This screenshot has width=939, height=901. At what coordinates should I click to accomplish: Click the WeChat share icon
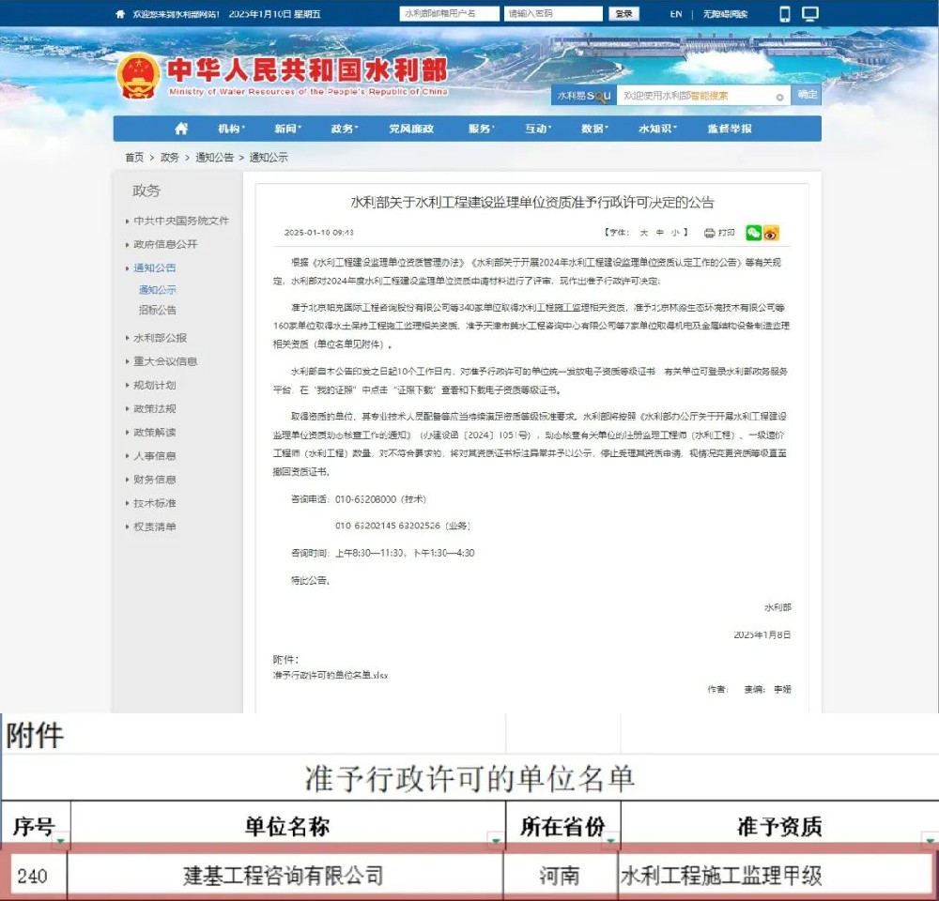point(753,233)
